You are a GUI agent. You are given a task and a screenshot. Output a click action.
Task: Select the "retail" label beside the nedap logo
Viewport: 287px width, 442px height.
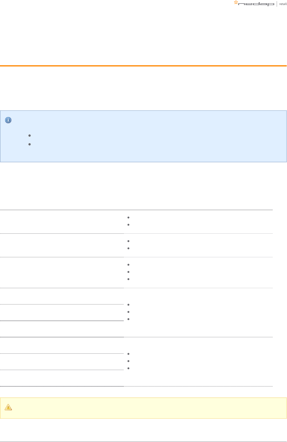(x=283, y=4)
